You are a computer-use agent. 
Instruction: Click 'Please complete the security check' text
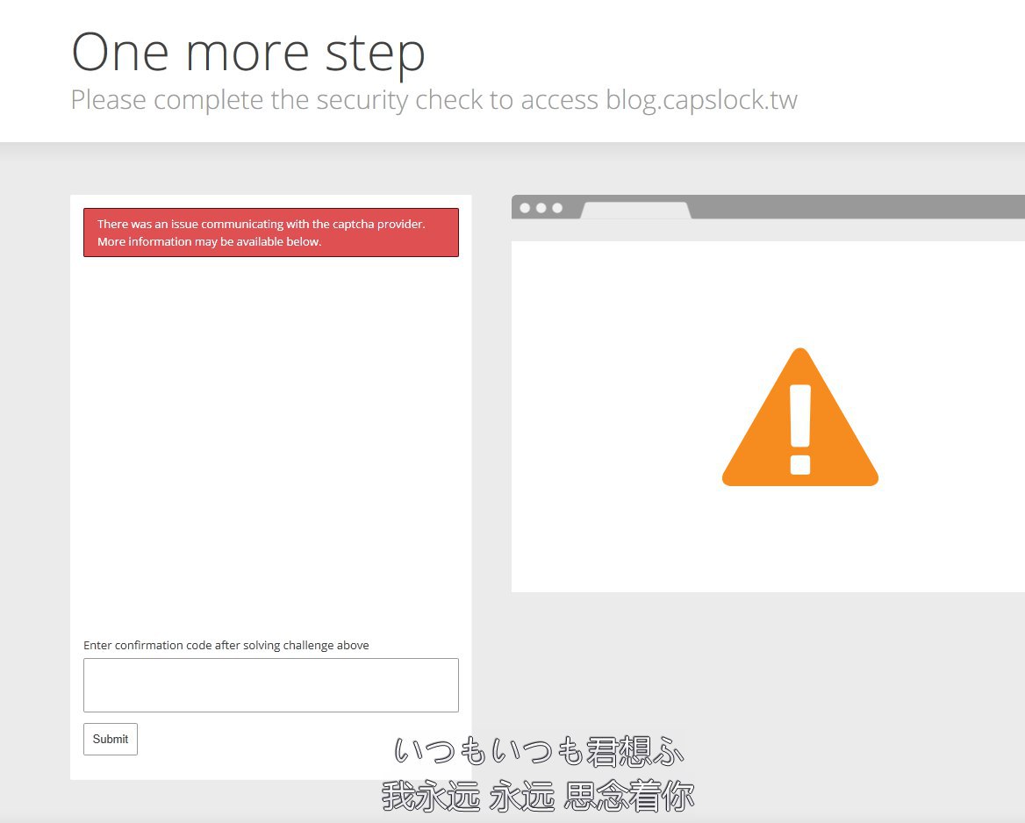(290, 100)
